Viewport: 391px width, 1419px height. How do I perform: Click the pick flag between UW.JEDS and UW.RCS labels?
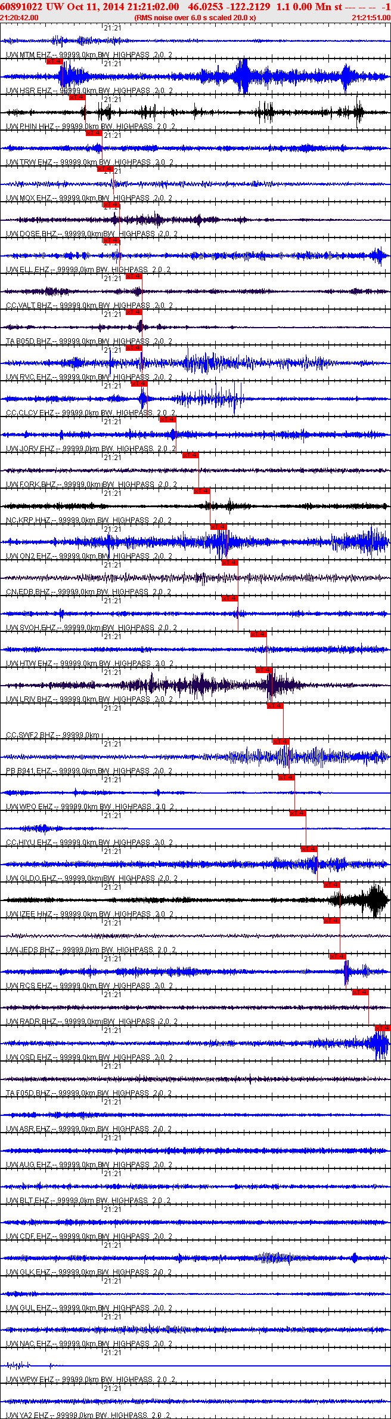tap(338, 957)
